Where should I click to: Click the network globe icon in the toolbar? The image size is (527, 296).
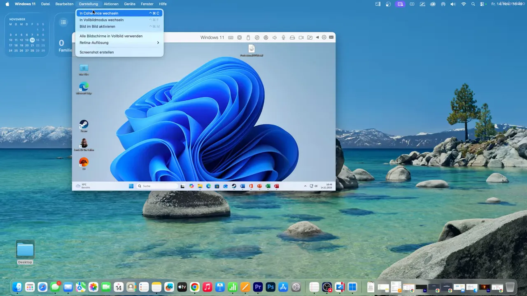(266, 37)
